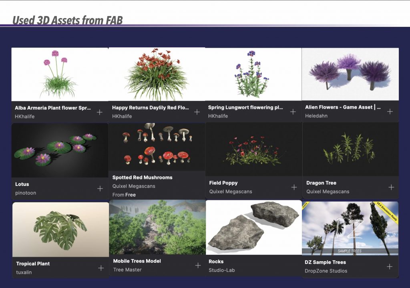This screenshot has width=410, height=288.
Task: Select the Lotus lily pads thumbnail
Action: (60, 150)
